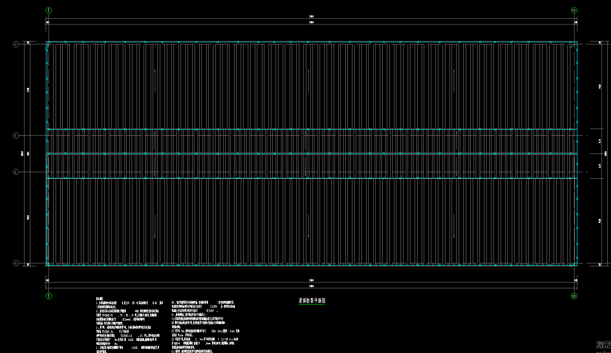Select axis bubble K on the left
The image size is (611, 353).
point(16,44)
